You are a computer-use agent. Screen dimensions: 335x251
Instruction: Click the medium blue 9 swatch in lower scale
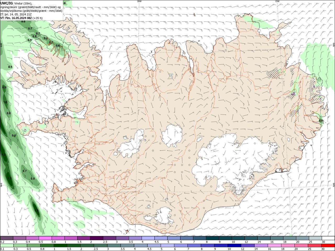(x=221, y=246)
